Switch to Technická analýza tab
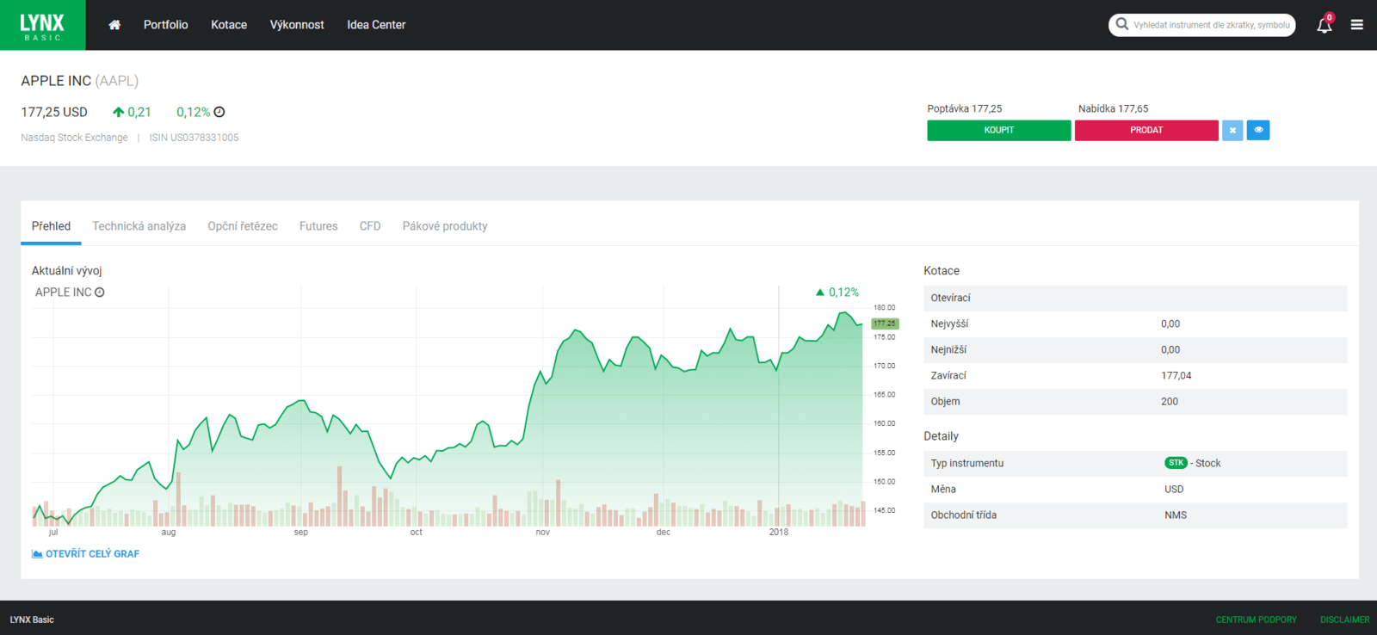1377x635 pixels. point(139,226)
